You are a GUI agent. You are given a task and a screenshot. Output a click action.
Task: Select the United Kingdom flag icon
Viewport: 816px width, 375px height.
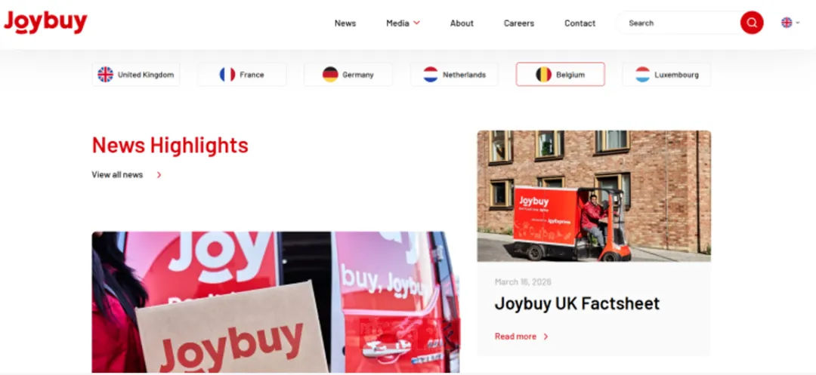pos(105,74)
